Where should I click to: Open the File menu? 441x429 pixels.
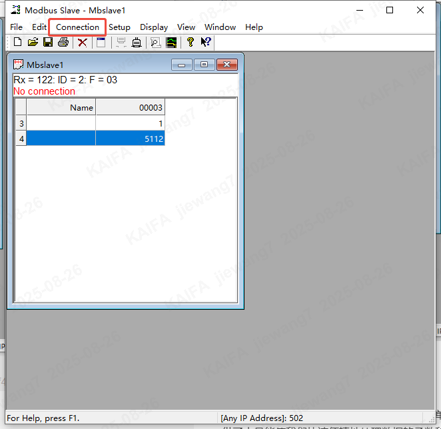point(16,27)
